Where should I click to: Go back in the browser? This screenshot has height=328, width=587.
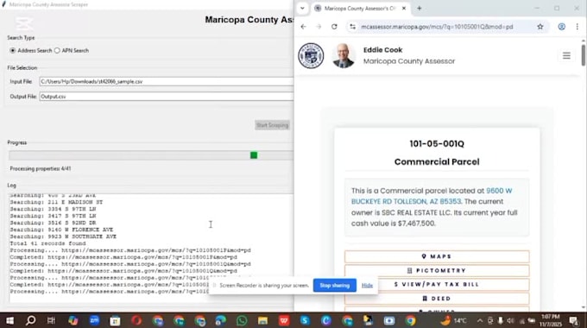(303, 27)
